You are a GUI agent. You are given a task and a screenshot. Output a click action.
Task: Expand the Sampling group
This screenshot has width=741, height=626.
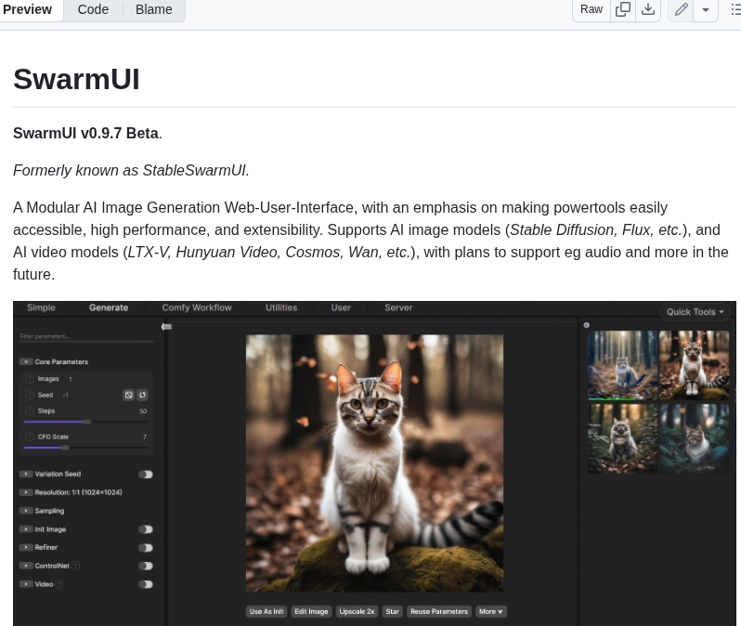point(26,511)
